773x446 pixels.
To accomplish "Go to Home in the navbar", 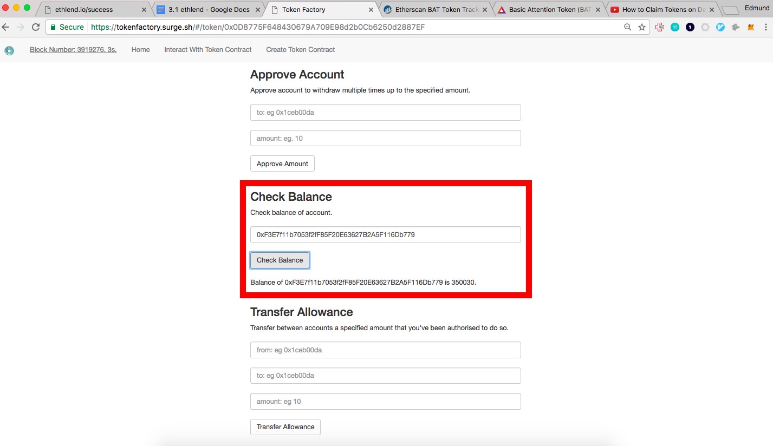I will [x=140, y=49].
